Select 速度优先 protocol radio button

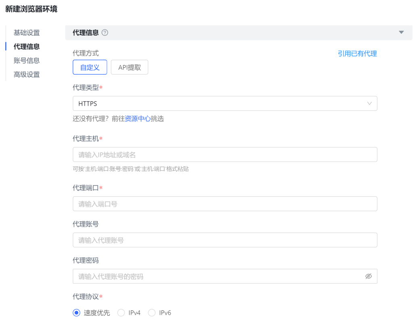click(76, 313)
